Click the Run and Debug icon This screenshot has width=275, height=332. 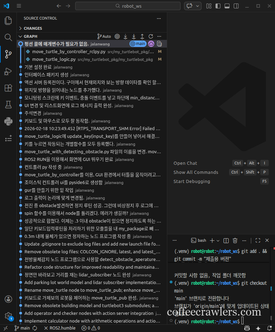pyautogui.click(x=8, y=71)
